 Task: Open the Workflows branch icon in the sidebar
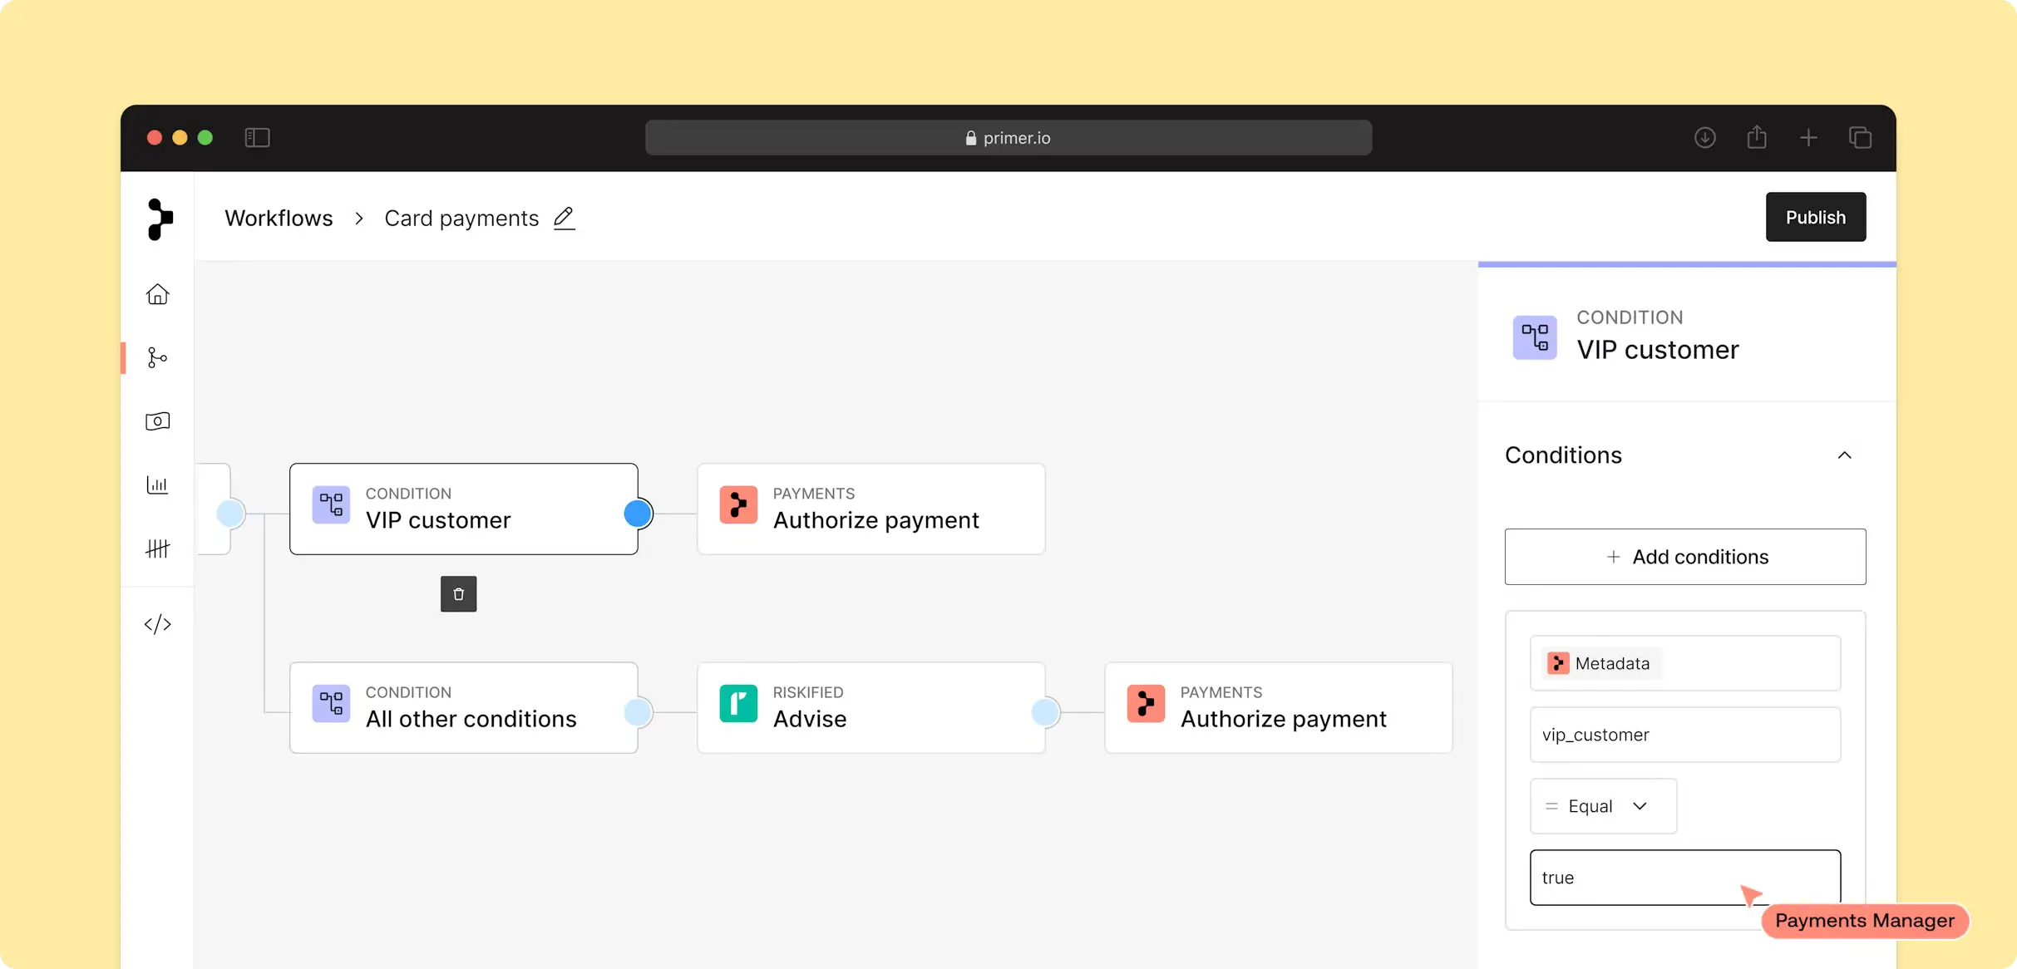[x=157, y=357]
